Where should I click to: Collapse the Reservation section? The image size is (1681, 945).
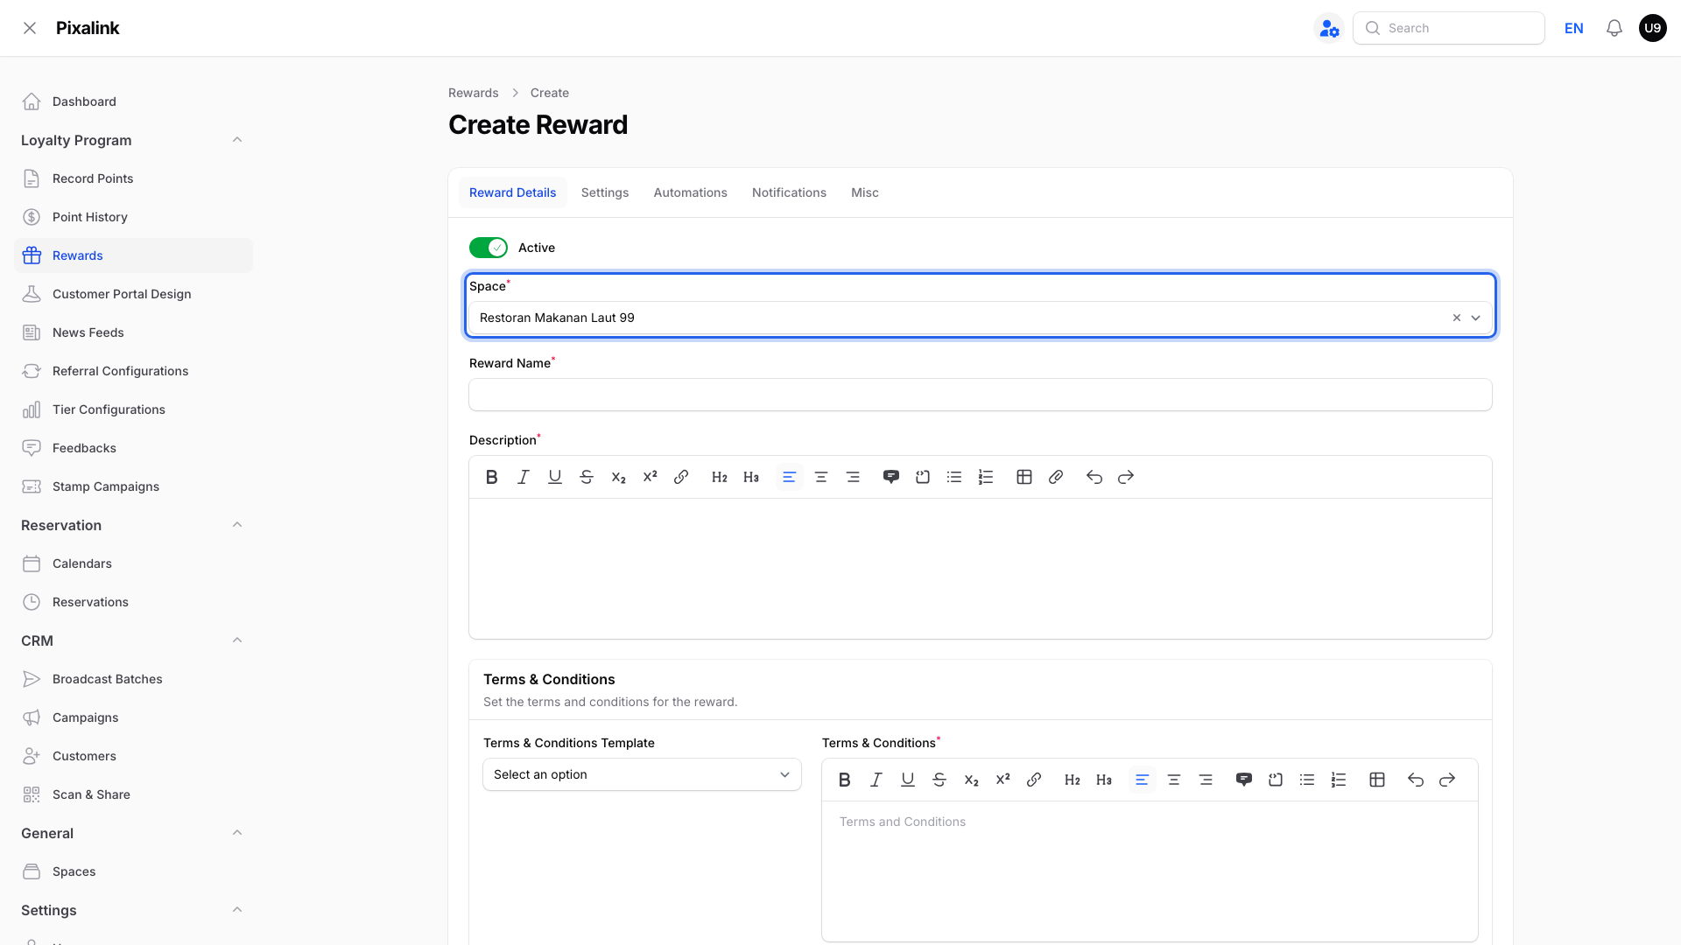pyautogui.click(x=237, y=525)
